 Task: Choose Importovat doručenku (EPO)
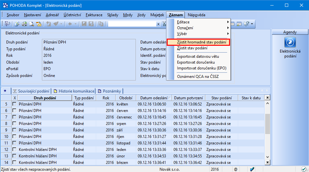pyautogui.click(x=202, y=68)
